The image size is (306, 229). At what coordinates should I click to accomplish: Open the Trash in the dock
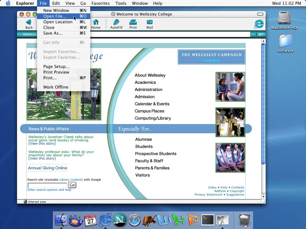tap(244, 220)
